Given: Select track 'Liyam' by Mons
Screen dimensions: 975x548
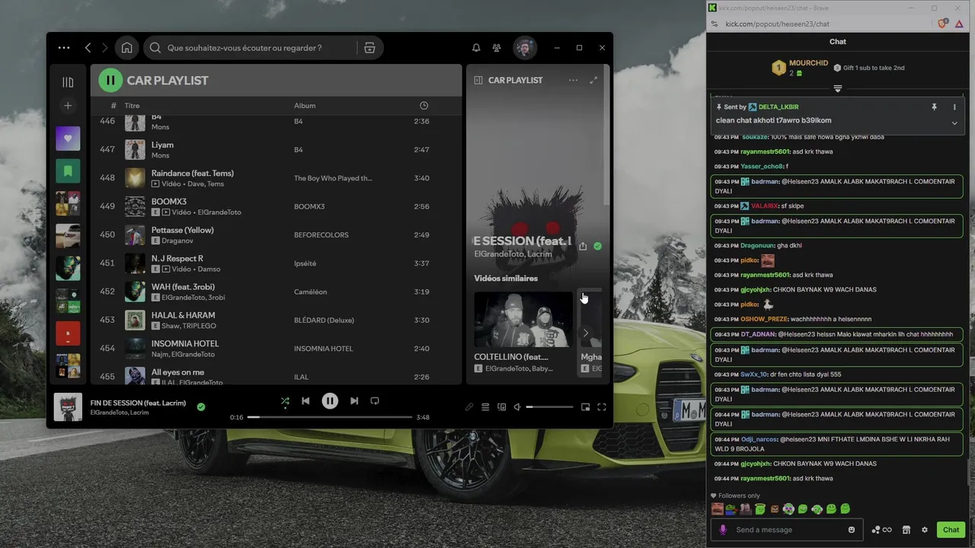Looking at the screenshot, I should (x=277, y=150).
